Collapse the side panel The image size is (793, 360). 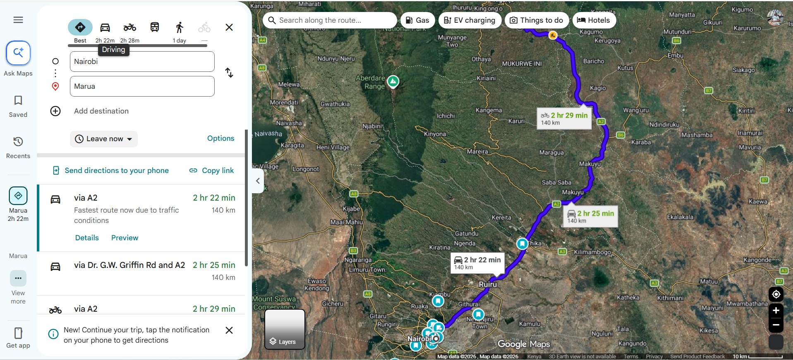(258, 181)
